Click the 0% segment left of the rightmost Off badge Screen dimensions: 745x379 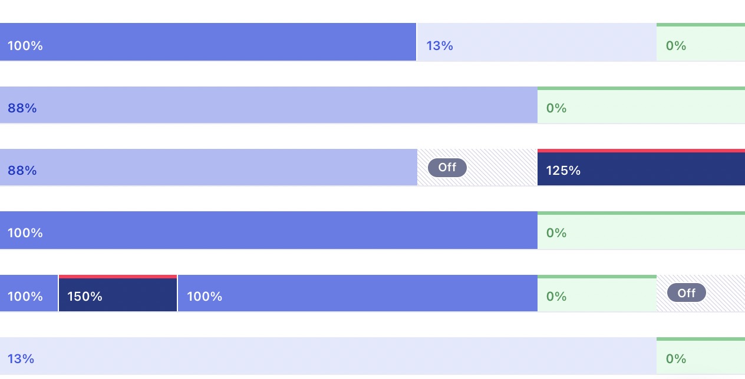[596, 295]
